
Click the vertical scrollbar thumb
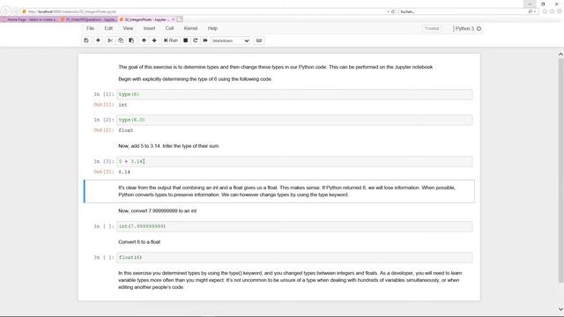560,171
